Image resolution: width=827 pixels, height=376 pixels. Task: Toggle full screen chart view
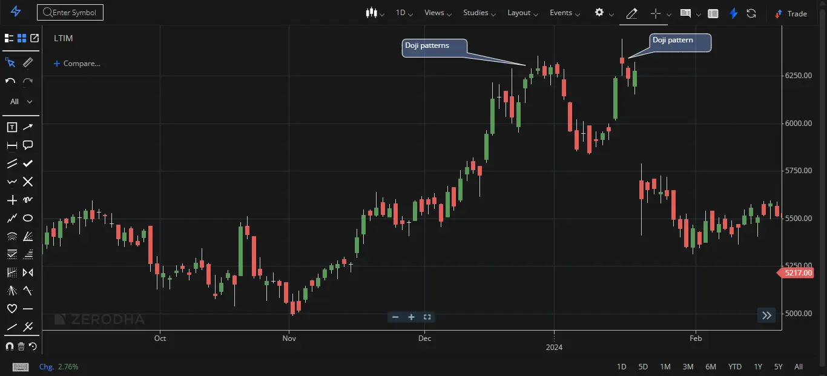tap(427, 317)
